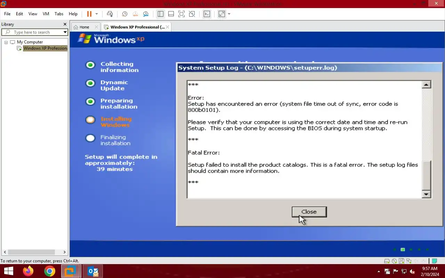
Task: Open the VM menu
Action: pos(46,14)
